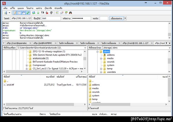
Task: Click the message log vertical scrollbar thumb
Action: pos(169,34)
